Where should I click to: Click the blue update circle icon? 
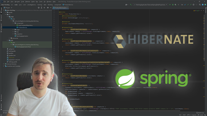(203, 5)
